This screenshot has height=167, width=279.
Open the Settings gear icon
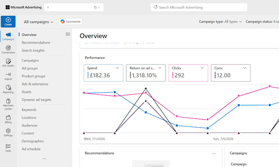[x=8, y=131]
